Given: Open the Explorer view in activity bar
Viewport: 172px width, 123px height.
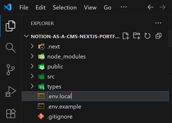Looking at the screenshot, I should coord(11,26).
